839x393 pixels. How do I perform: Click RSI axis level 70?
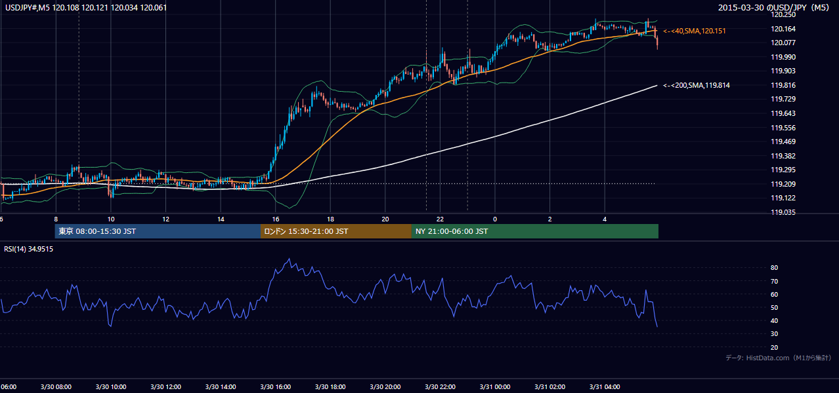(x=775, y=281)
